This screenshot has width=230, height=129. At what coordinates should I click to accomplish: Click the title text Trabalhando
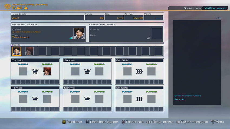[21, 37]
